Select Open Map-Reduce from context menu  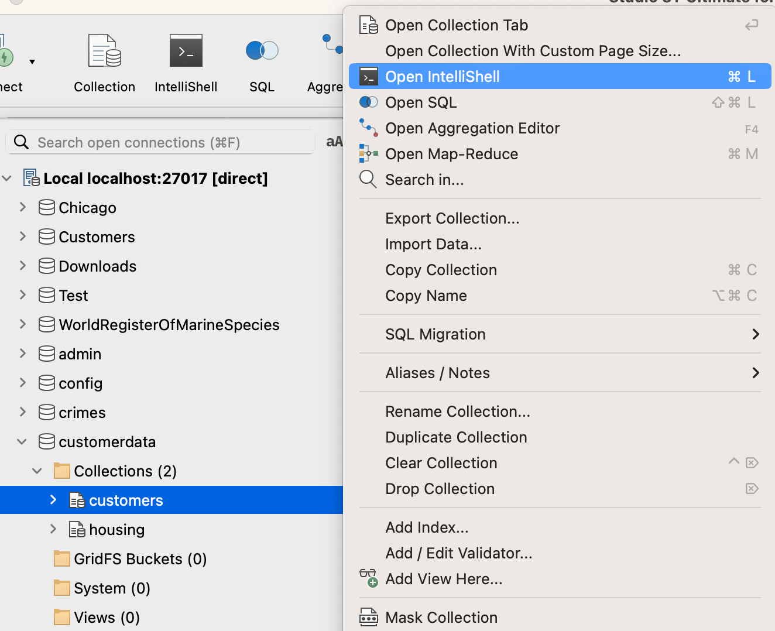pyautogui.click(x=451, y=154)
